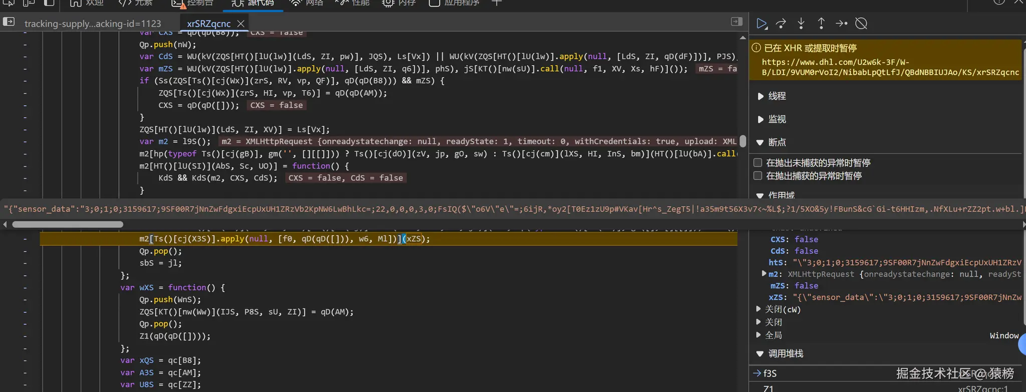Open the 内存 (Memory) tab
This screenshot has height=392, width=1026.
tap(399, 3)
